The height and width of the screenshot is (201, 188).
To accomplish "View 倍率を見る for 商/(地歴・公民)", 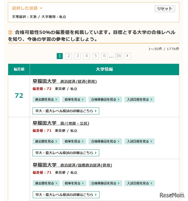I will pos(74,141).
